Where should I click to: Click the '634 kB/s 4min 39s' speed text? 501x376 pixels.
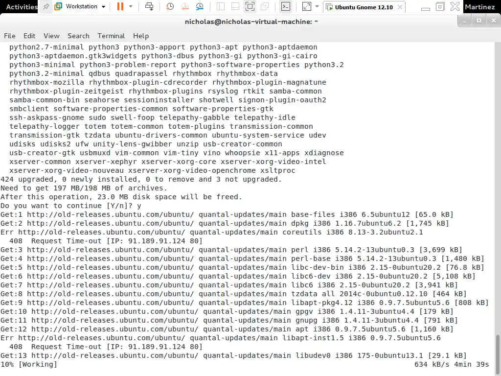click(452, 364)
